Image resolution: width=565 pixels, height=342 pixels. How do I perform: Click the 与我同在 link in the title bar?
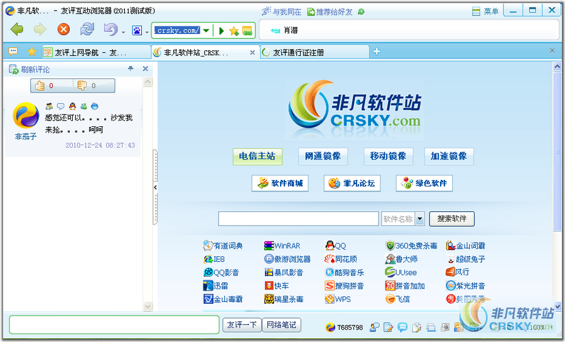[x=281, y=12]
